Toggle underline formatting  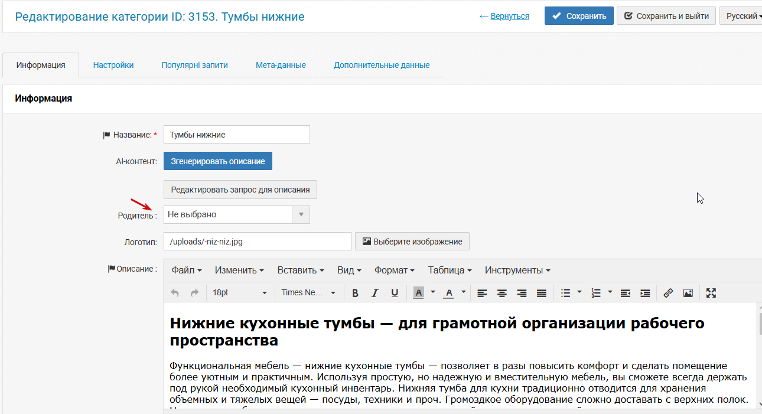(x=395, y=293)
